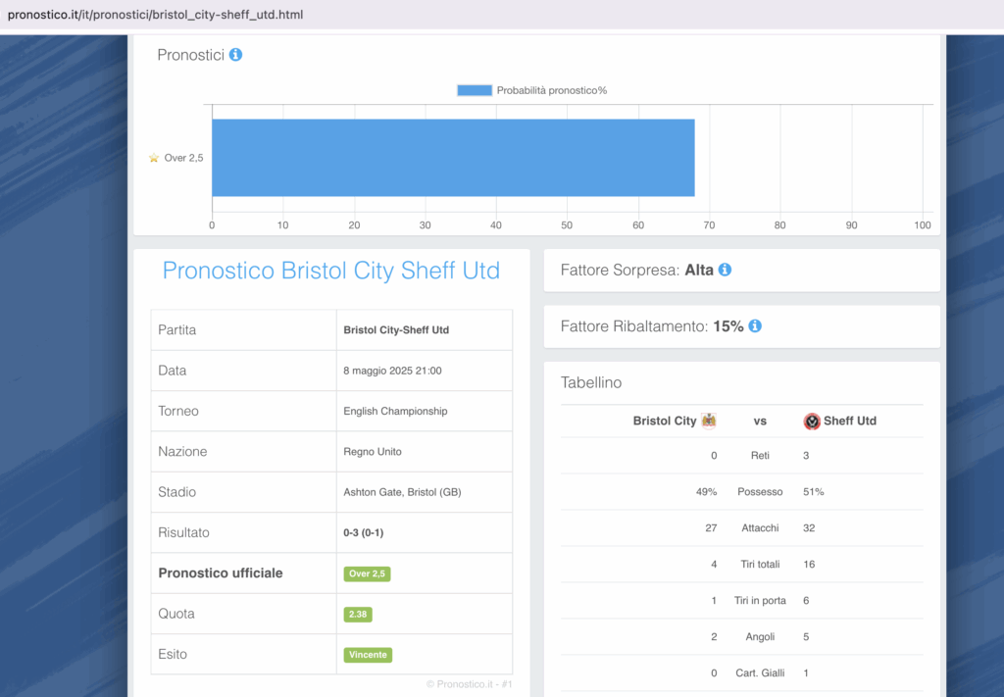
Task: Click Sheff Utd's 16 total shots value
Action: click(809, 565)
